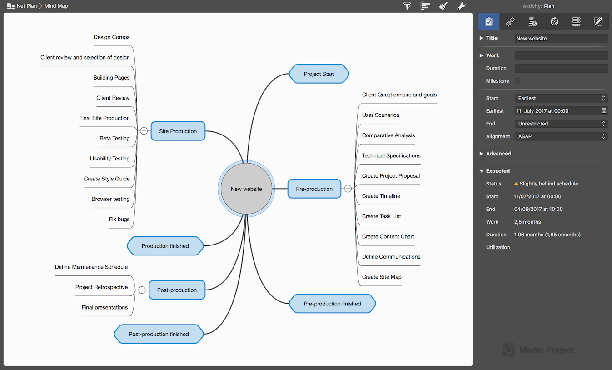Select the Beta Testing task

point(114,139)
